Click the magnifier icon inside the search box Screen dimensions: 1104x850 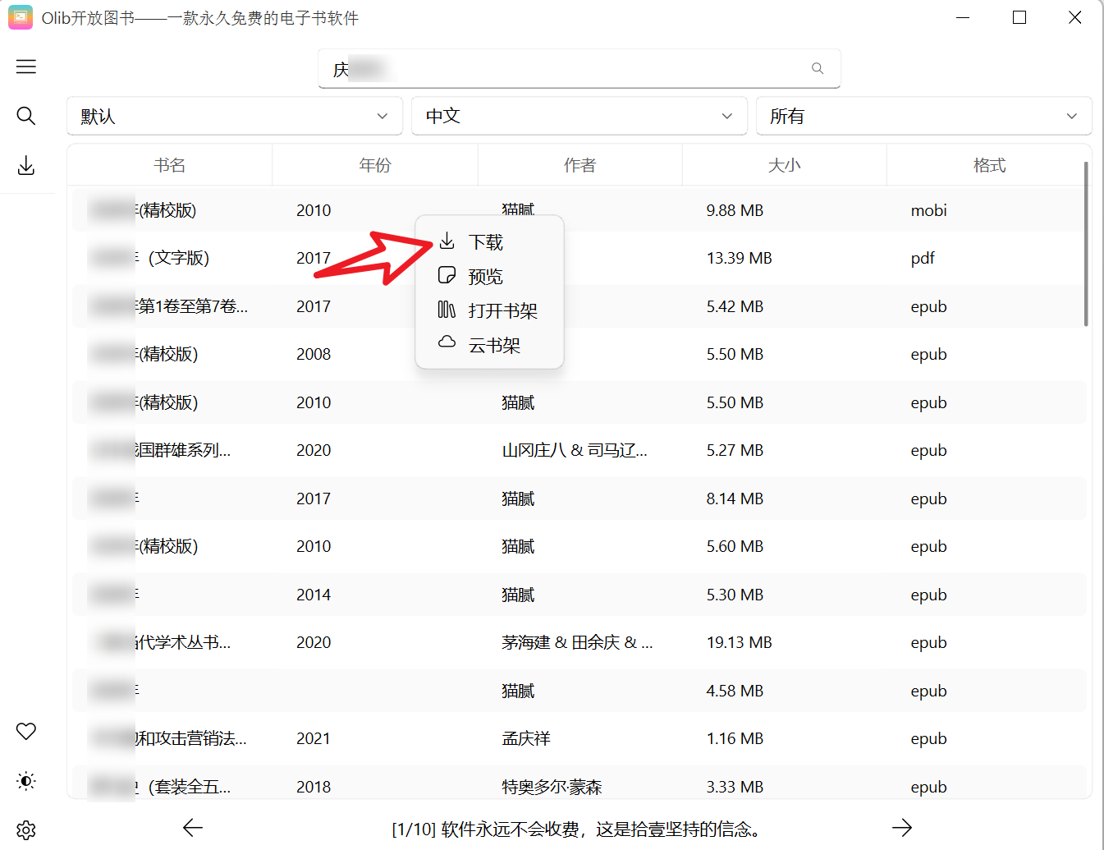pos(817,68)
